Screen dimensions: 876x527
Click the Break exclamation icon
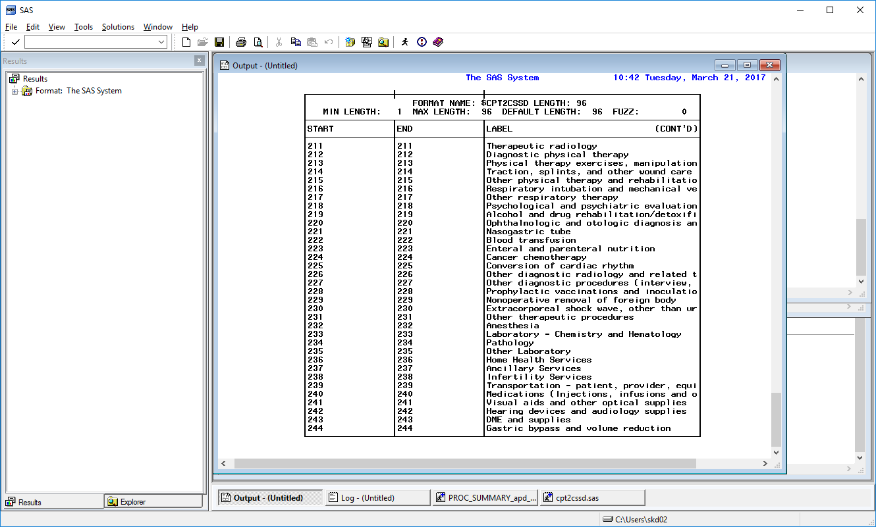coord(422,42)
